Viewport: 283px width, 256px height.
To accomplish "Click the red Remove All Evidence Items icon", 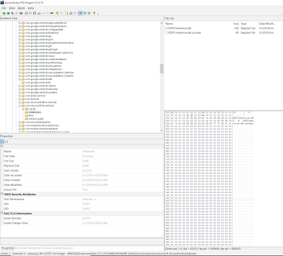I will coord(21,13).
